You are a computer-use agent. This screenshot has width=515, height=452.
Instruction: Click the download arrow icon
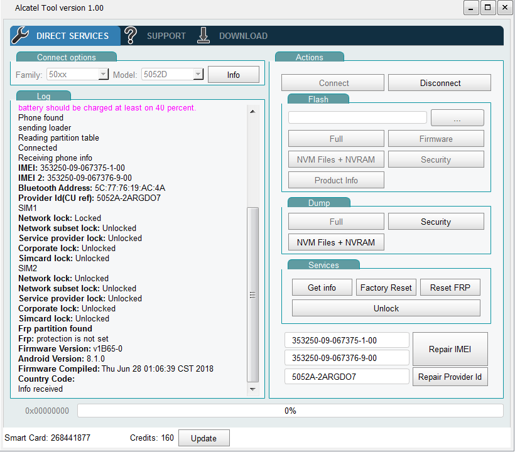point(203,35)
